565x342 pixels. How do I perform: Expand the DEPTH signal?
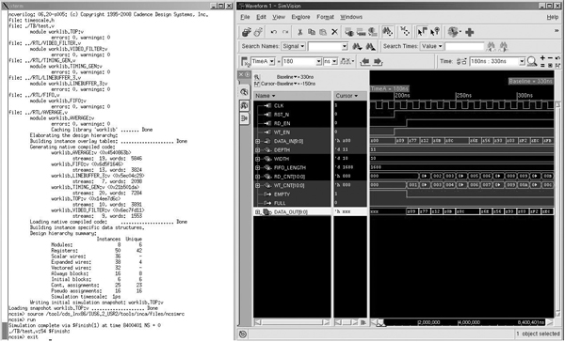coord(258,150)
